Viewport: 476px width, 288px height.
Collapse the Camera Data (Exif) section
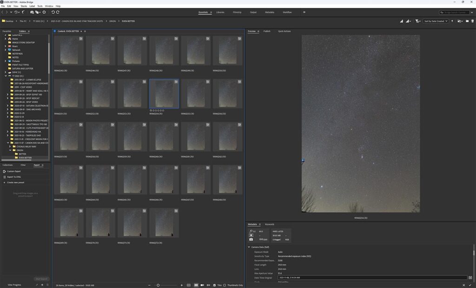[249, 247]
